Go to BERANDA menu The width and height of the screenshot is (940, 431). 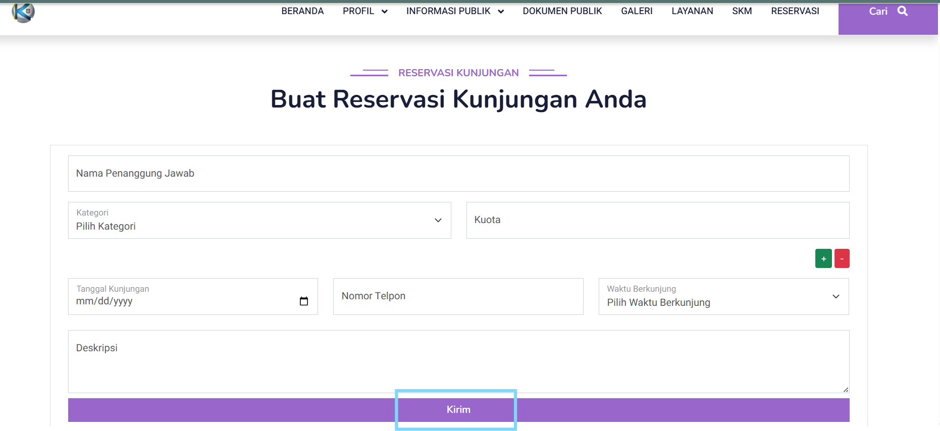click(x=302, y=11)
